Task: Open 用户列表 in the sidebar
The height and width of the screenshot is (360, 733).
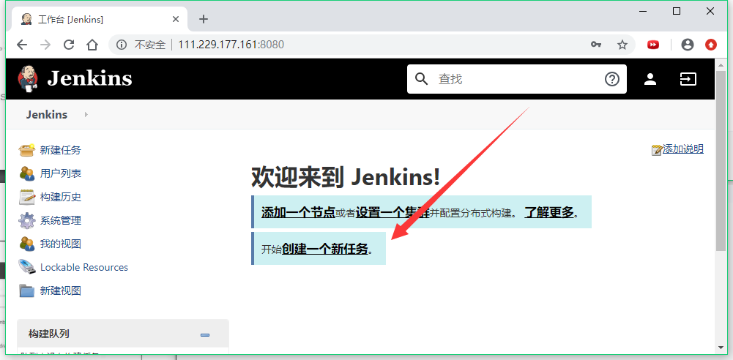Action: point(61,173)
